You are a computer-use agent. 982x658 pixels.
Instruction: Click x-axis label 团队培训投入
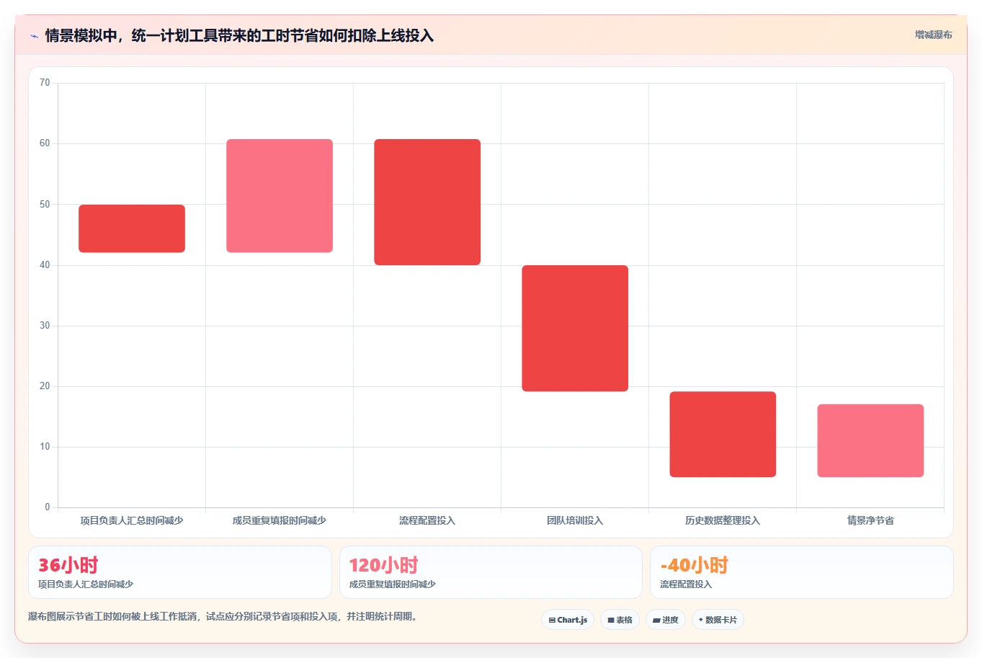(575, 520)
